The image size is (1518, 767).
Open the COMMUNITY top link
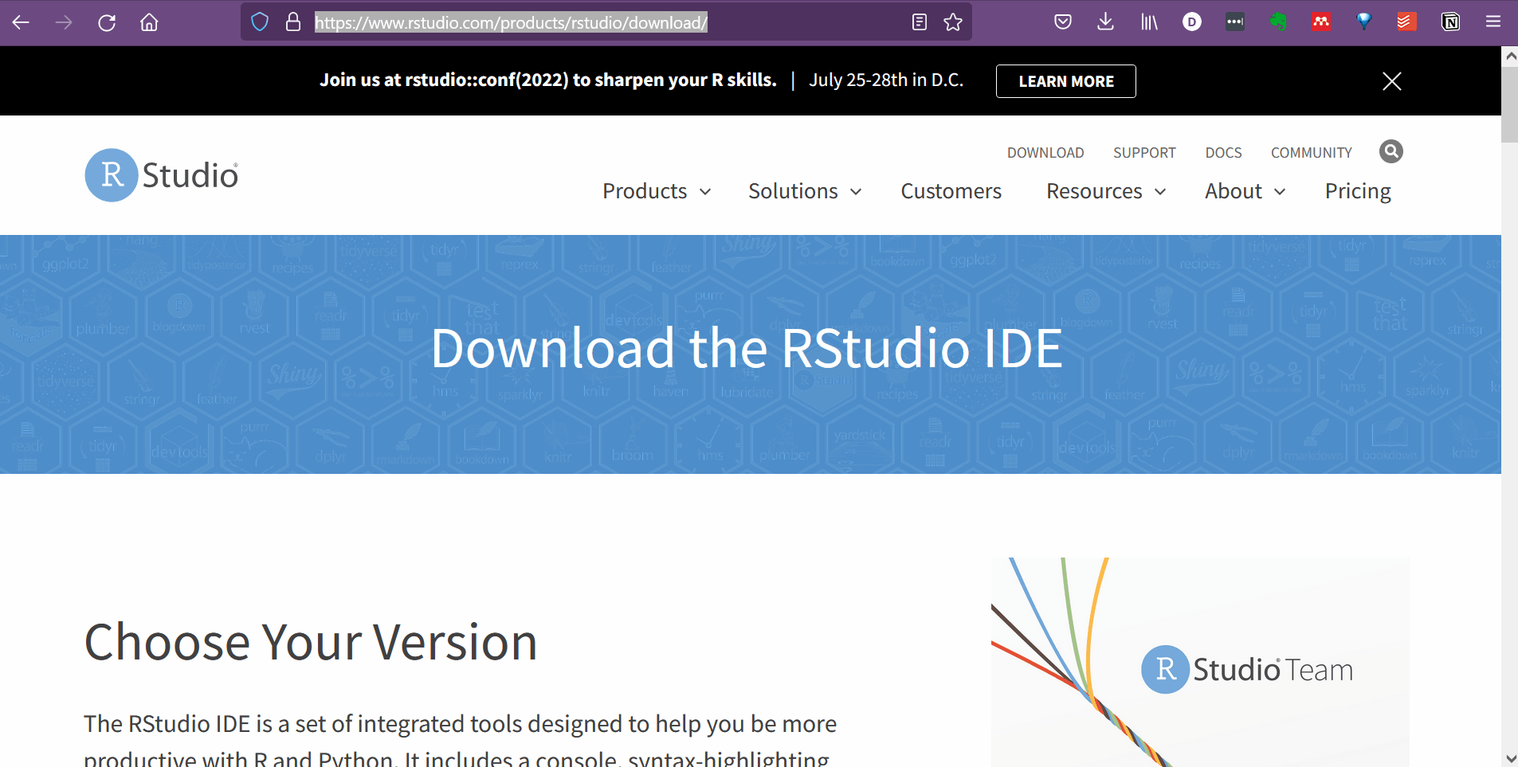click(1312, 153)
